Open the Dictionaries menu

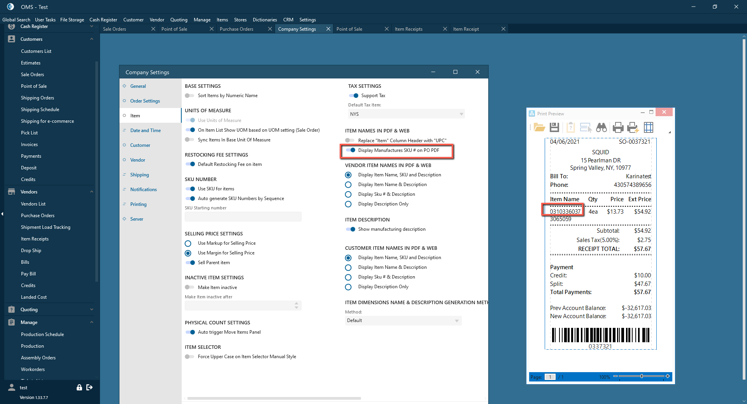(265, 20)
